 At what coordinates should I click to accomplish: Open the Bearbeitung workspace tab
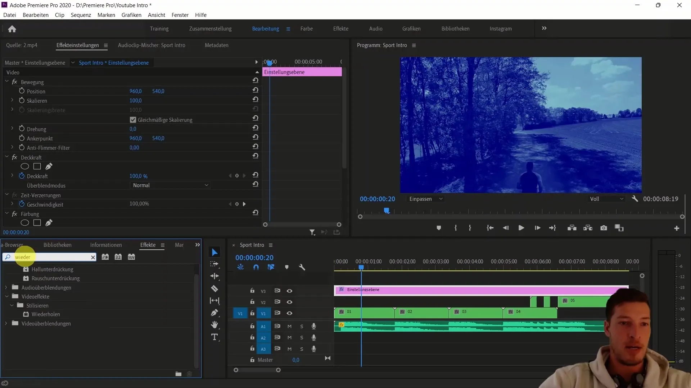pos(265,28)
